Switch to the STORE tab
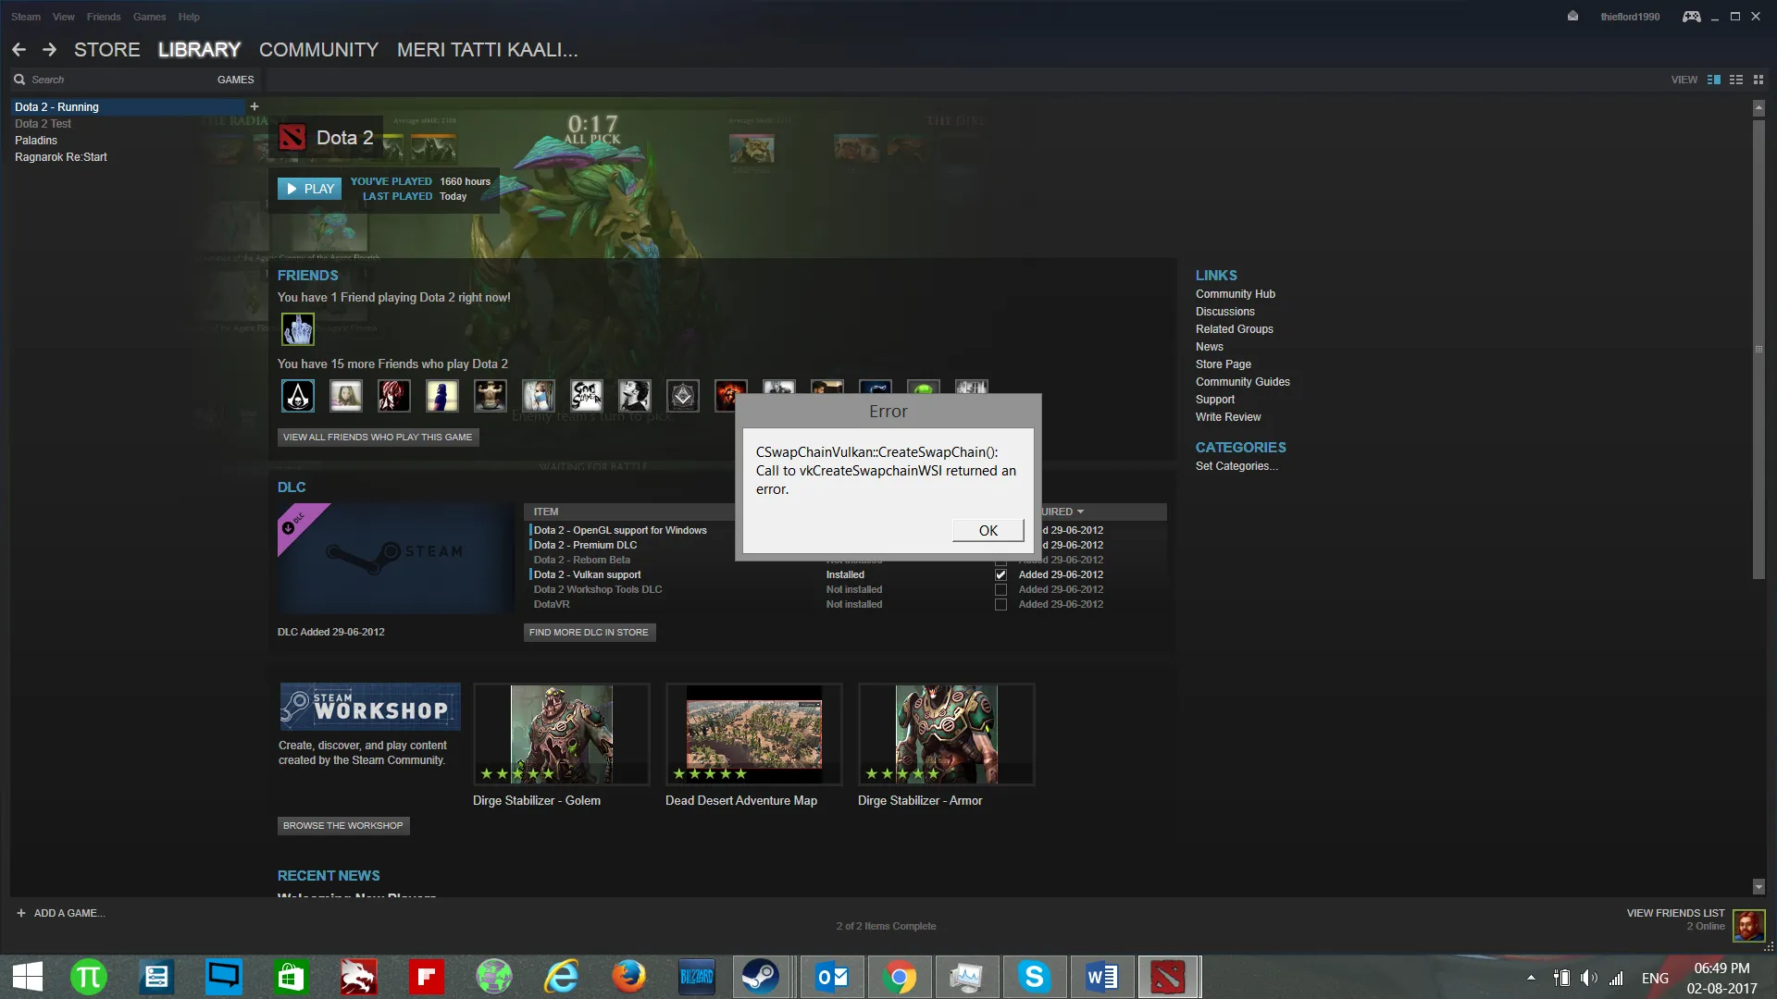This screenshot has width=1777, height=999. tap(107, 50)
